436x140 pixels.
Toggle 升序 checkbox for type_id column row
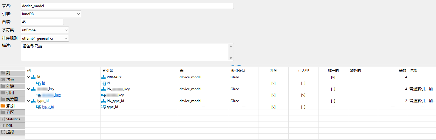click(x=273, y=107)
